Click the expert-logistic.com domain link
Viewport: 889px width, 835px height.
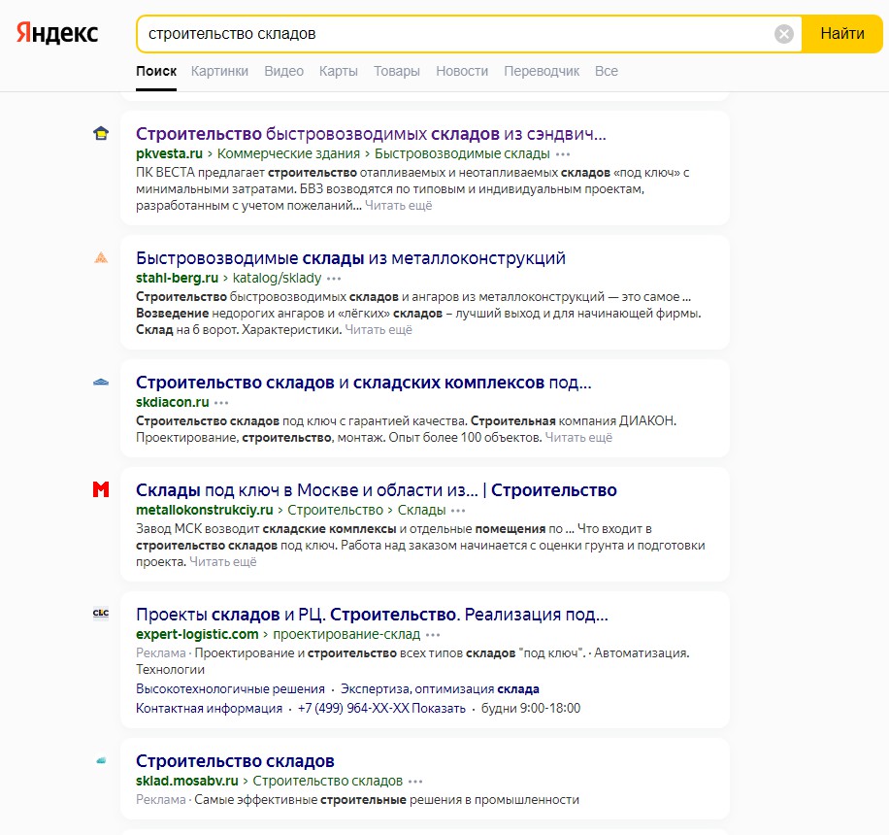197,634
